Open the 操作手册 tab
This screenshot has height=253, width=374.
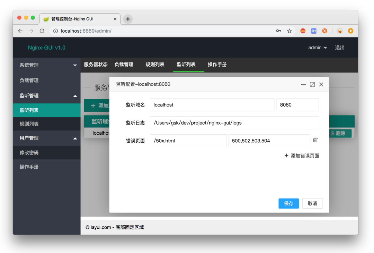click(217, 64)
